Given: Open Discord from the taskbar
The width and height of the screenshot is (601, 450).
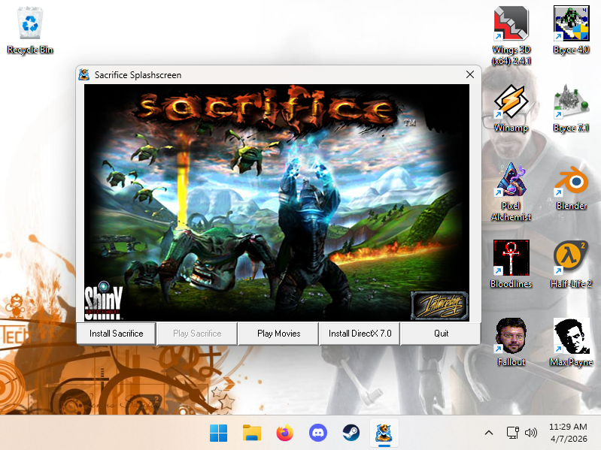Looking at the screenshot, I should 317,433.
